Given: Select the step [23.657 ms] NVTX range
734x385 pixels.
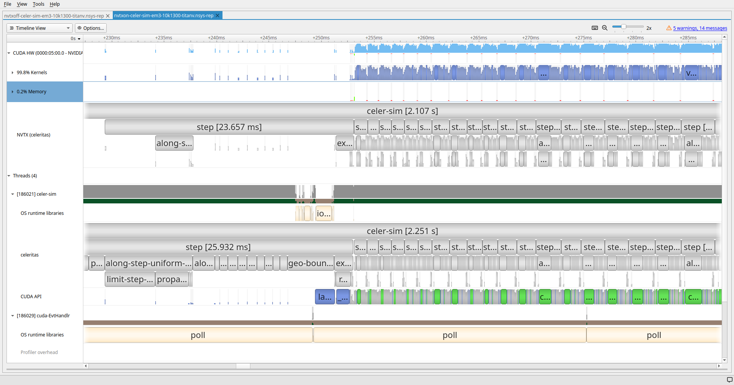Looking at the screenshot, I should (x=229, y=127).
